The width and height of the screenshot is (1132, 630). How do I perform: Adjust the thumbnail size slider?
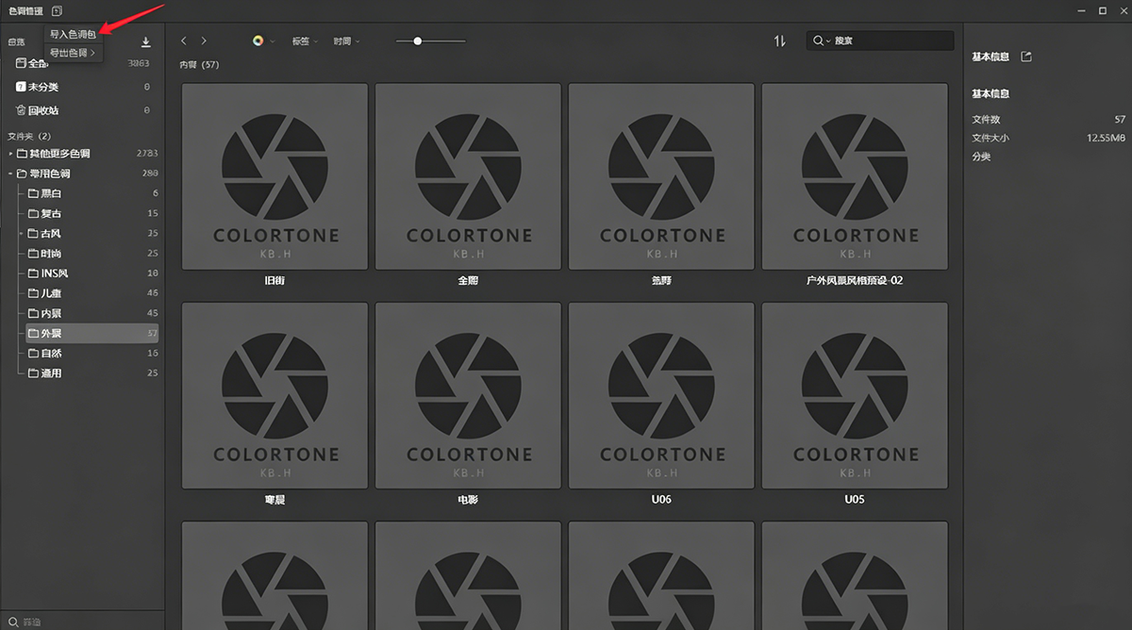430,41
